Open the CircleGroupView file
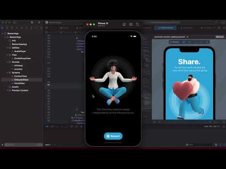Image resolution: width=226 pixels, height=169 pixels. (x=22, y=58)
